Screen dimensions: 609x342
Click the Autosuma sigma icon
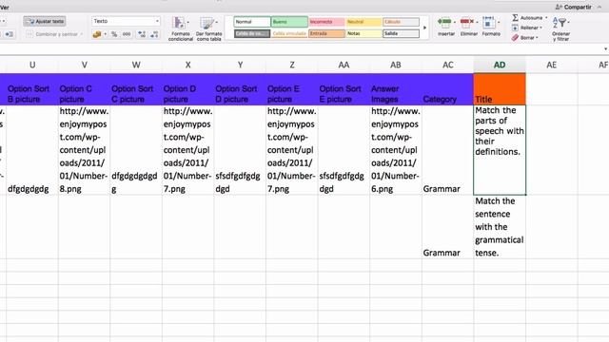(x=515, y=17)
